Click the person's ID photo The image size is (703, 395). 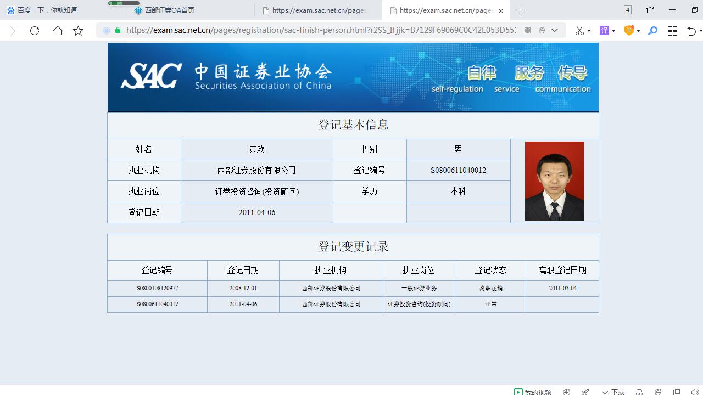(554, 181)
